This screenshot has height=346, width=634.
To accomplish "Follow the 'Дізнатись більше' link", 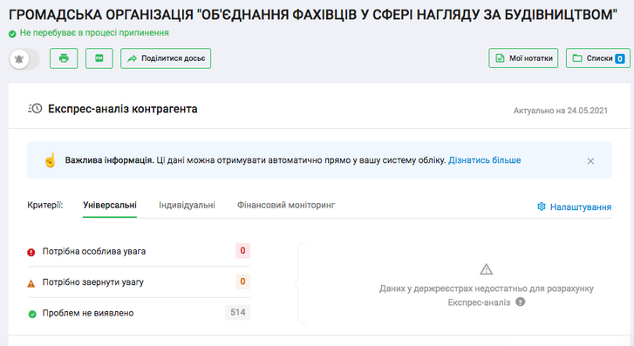I will click(x=484, y=160).
